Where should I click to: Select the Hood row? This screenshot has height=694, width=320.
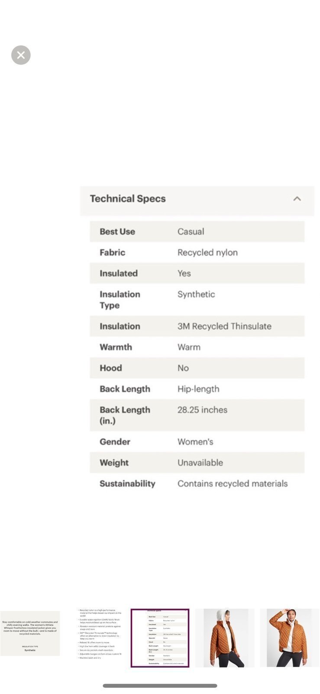point(197,368)
